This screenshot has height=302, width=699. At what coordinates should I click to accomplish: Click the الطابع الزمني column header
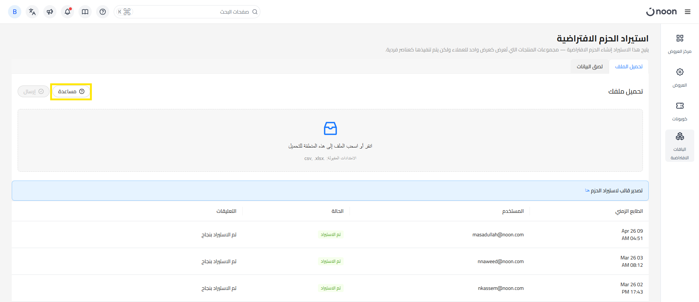coord(629,211)
